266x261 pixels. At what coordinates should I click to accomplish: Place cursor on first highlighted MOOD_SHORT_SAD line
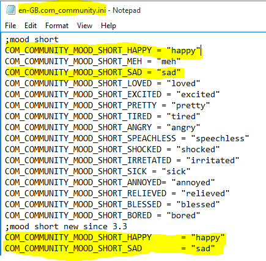tap(93, 72)
